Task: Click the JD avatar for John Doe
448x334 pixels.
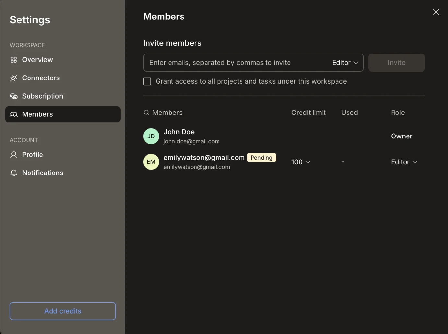Action: (x=151, y=136)
